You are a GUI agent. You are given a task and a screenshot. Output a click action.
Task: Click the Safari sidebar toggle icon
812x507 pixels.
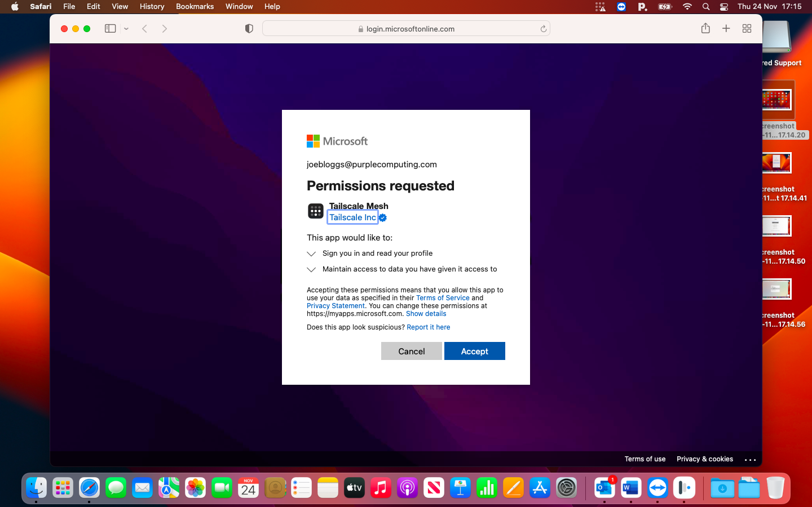tap(110, 29)
